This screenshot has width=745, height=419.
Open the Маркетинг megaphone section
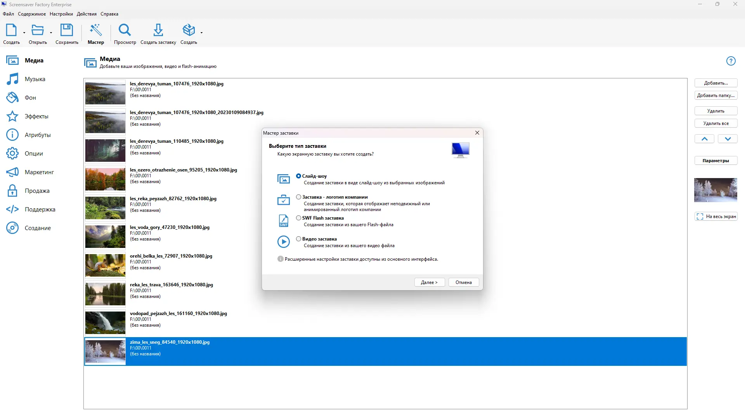39,172
